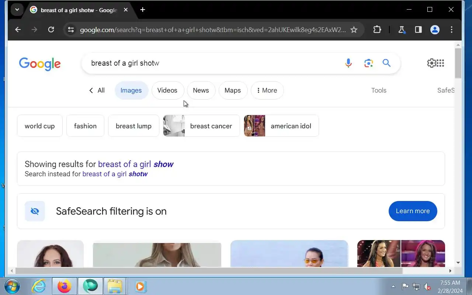Click the horizontal scrollbar right arrow

(450, 271)
